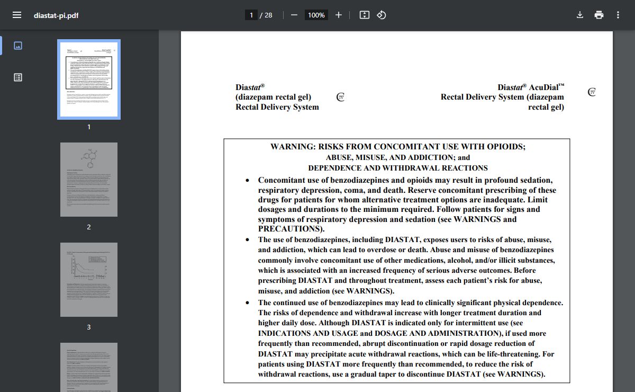Click the (diazepam rectal gel) text on left
This screenshot has width=635, height=392.
pyautogui.click(x=273, y=97)
